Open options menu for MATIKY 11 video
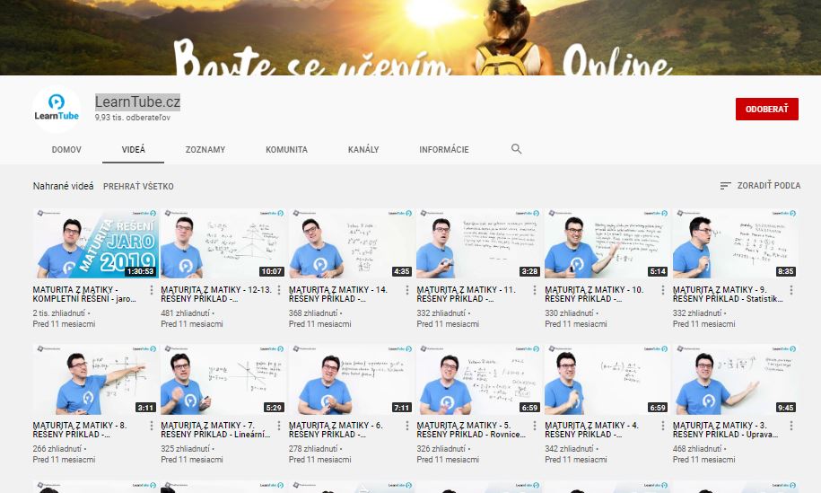 pyautogui.click(x=535, y=290)
